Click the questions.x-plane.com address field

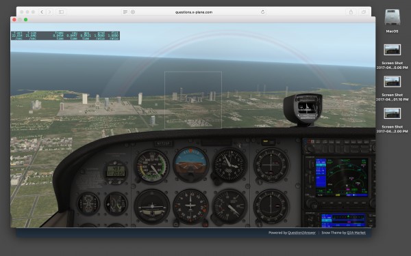click(194, 12)
